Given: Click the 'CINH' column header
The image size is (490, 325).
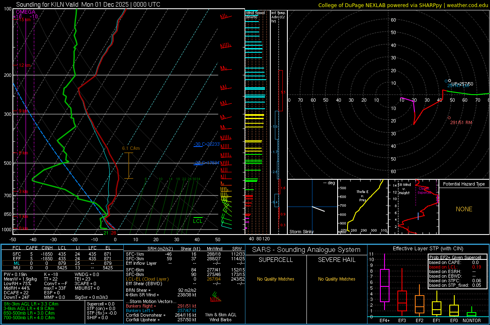Looking at the screenshot, I should click(47, 247).
